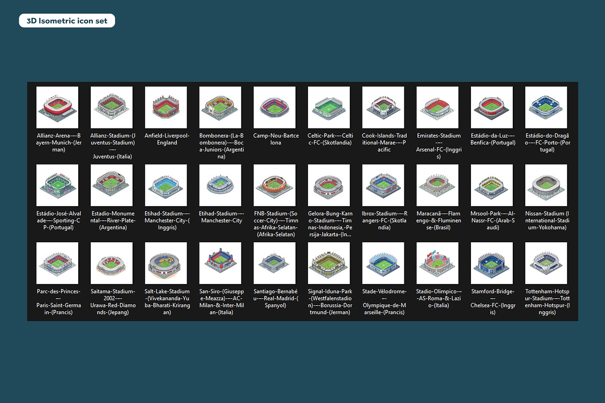Click the 'Celtic-Park---Celtic-FC-(Skotlandia)' file name
This screenshot has width=605, height=403.
pos(329,139)
